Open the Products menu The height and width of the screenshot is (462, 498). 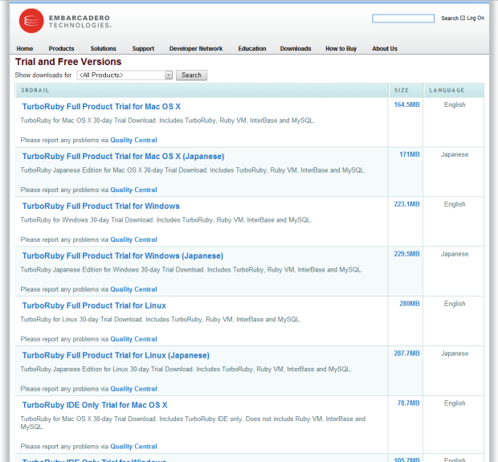coord(61,49)
